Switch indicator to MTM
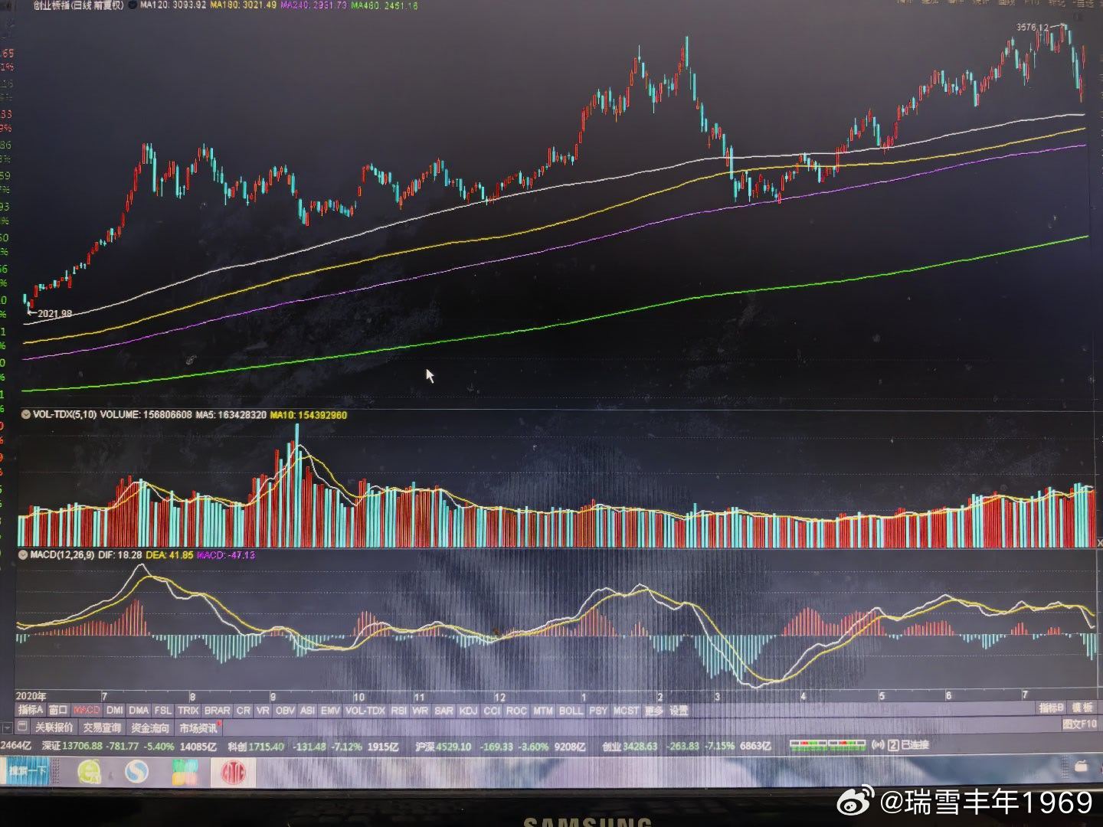The height and width of the screenshot is (827, 1103). click(x=543, y=710)
